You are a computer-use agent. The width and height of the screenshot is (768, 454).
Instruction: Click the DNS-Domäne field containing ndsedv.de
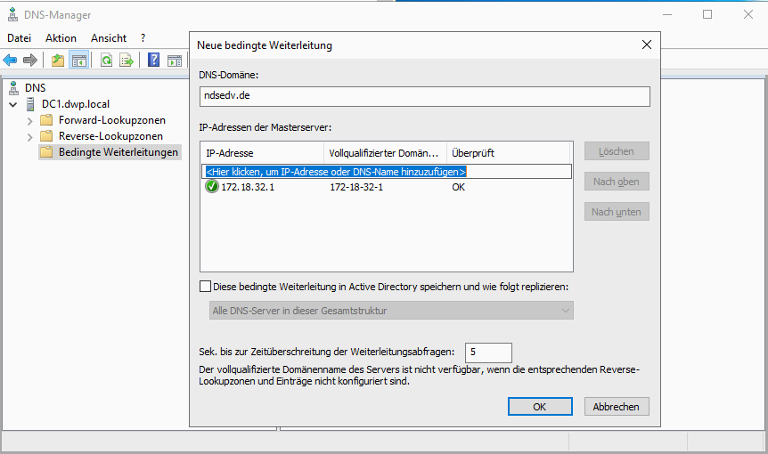click(424, 96)
